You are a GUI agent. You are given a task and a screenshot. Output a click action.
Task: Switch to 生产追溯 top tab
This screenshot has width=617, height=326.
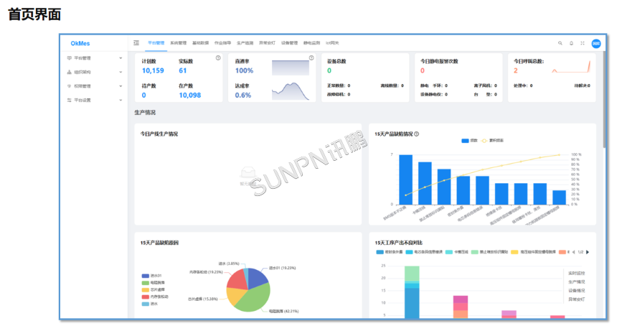[x=245, y=43]
